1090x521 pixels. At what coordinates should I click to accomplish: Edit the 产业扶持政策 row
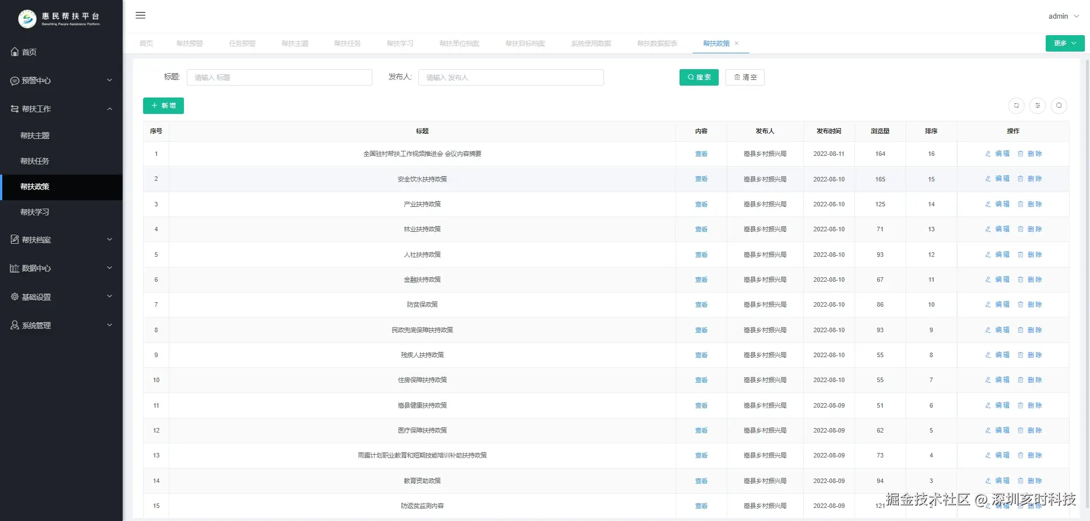pos(997,204)
